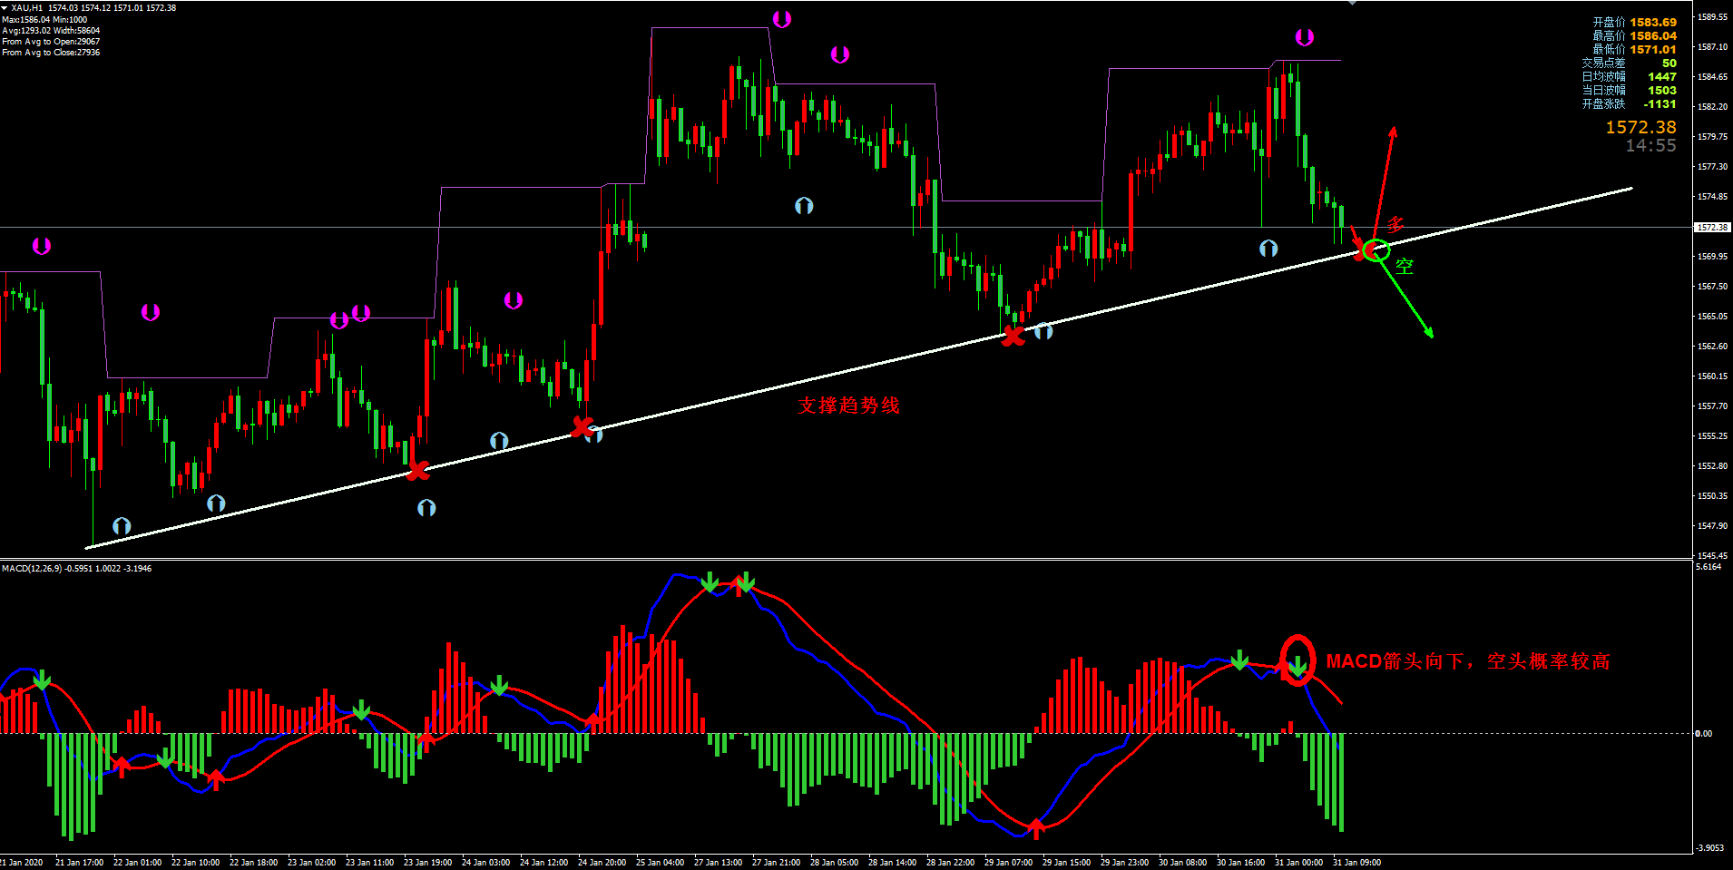This screenshot has height=870, width=1733.
Task: Click the 1550.35 price axis level
Action: tap(1712, 496)
